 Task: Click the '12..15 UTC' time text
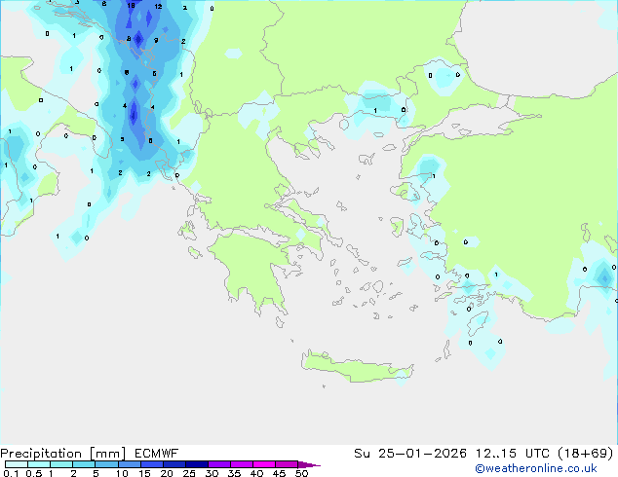(x=513, y=454)
